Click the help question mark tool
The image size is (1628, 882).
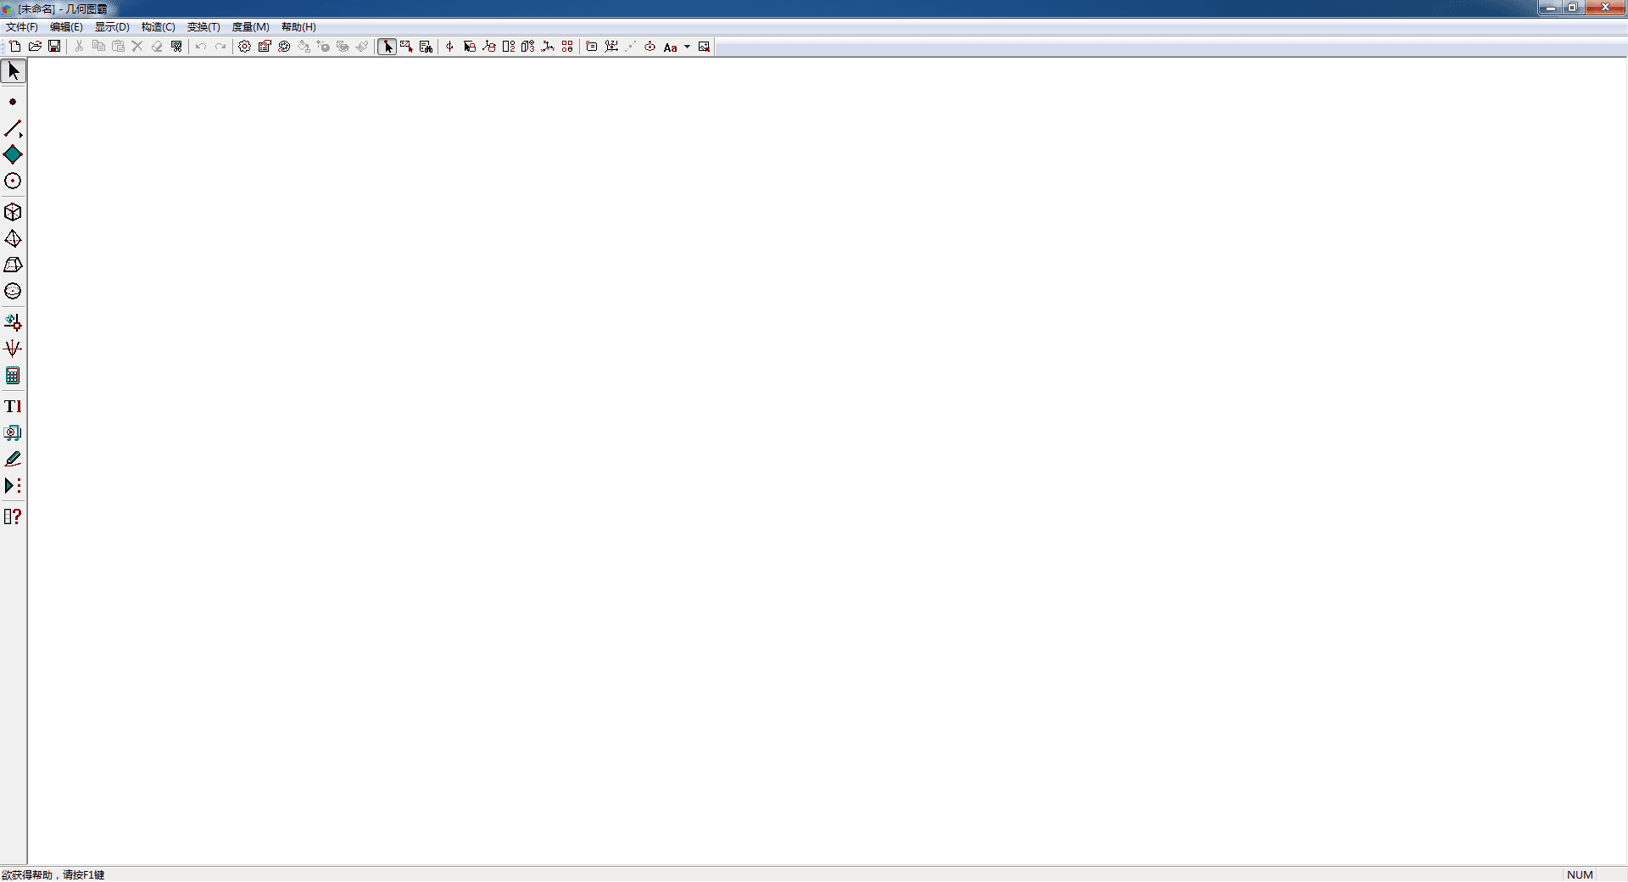pyautogui.click(x=13, y=516)
